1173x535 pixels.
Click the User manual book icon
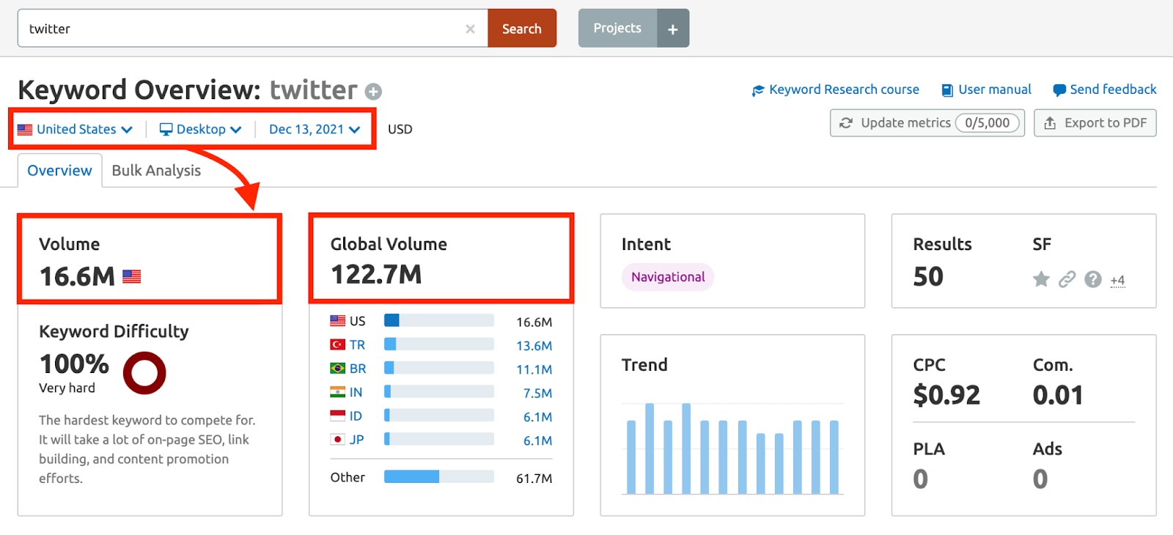coord(947,90)
